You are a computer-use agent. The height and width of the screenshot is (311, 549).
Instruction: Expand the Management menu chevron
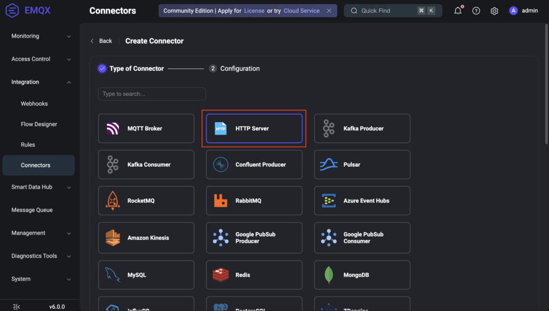[69, 233]
